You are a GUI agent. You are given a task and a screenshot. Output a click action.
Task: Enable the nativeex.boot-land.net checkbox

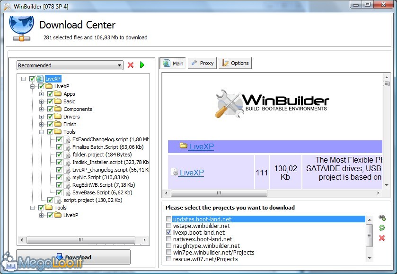(168, 238)
